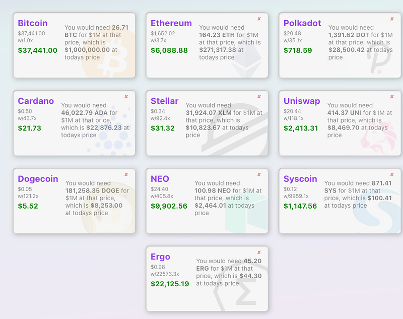The width and height of the screenshot is (403, 319).
Task: Click the NEO $9,902.56 projected price
Action: (x=169, y=206)
